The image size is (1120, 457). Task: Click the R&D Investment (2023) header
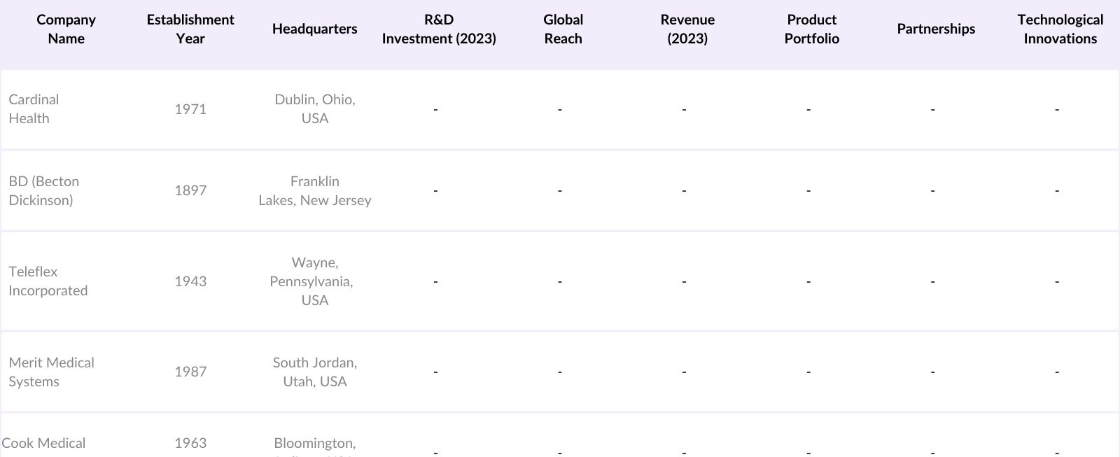(439, 29)
